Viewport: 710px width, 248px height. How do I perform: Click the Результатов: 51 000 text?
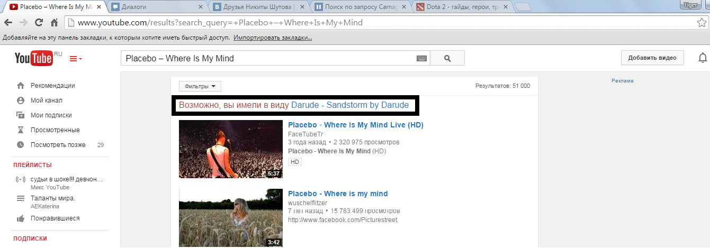502,86
